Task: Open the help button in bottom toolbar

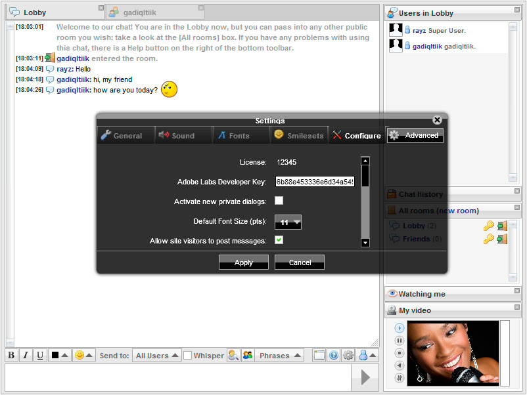Action: 334,356
